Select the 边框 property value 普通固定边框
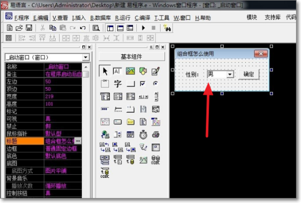Image resolution: width=301 pixels, height=203 pixels. tap(61, 148)
